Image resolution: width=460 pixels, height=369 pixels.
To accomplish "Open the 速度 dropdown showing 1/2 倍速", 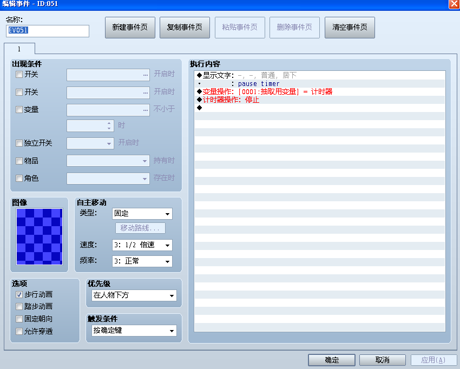I will [142, 245].
